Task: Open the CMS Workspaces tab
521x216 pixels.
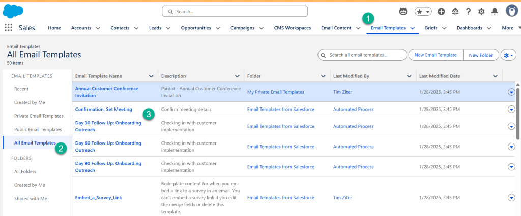Action: click(x=292, y=28)
